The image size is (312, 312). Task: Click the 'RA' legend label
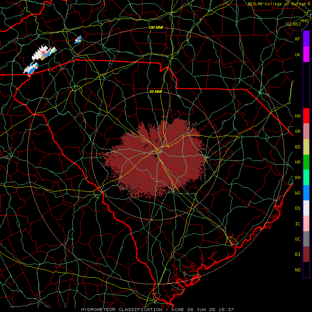(297, 178)
